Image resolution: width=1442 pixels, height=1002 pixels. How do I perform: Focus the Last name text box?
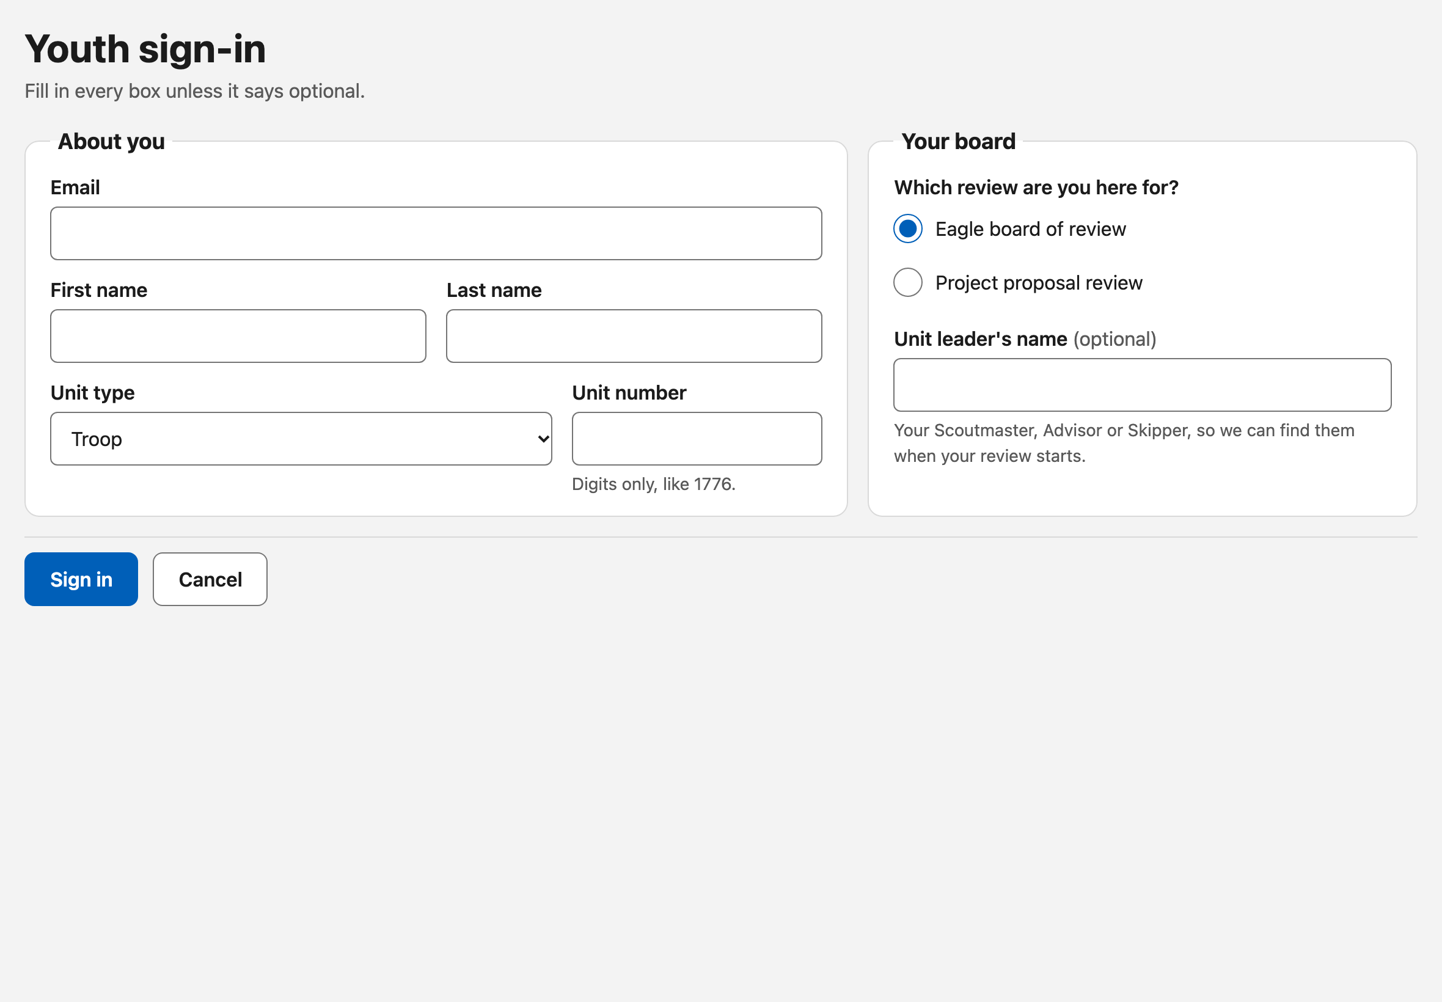point(634,336)
